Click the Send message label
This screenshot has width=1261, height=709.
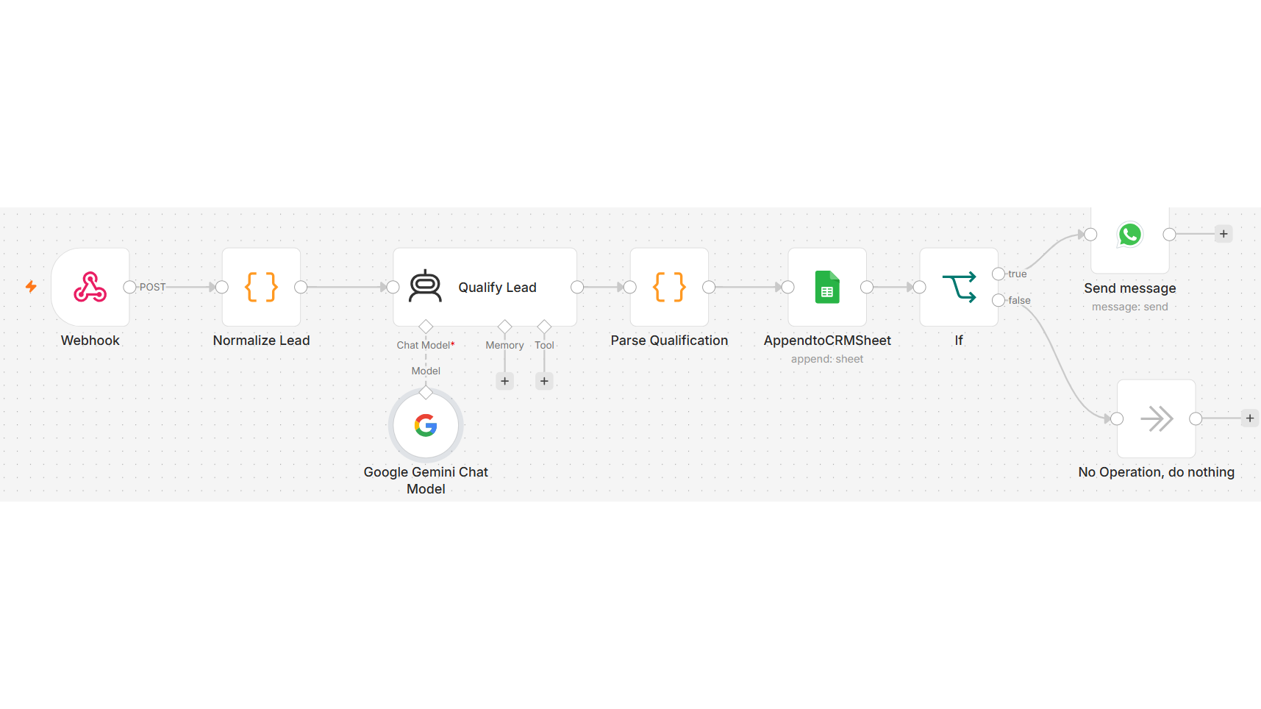click(1130, 288)
